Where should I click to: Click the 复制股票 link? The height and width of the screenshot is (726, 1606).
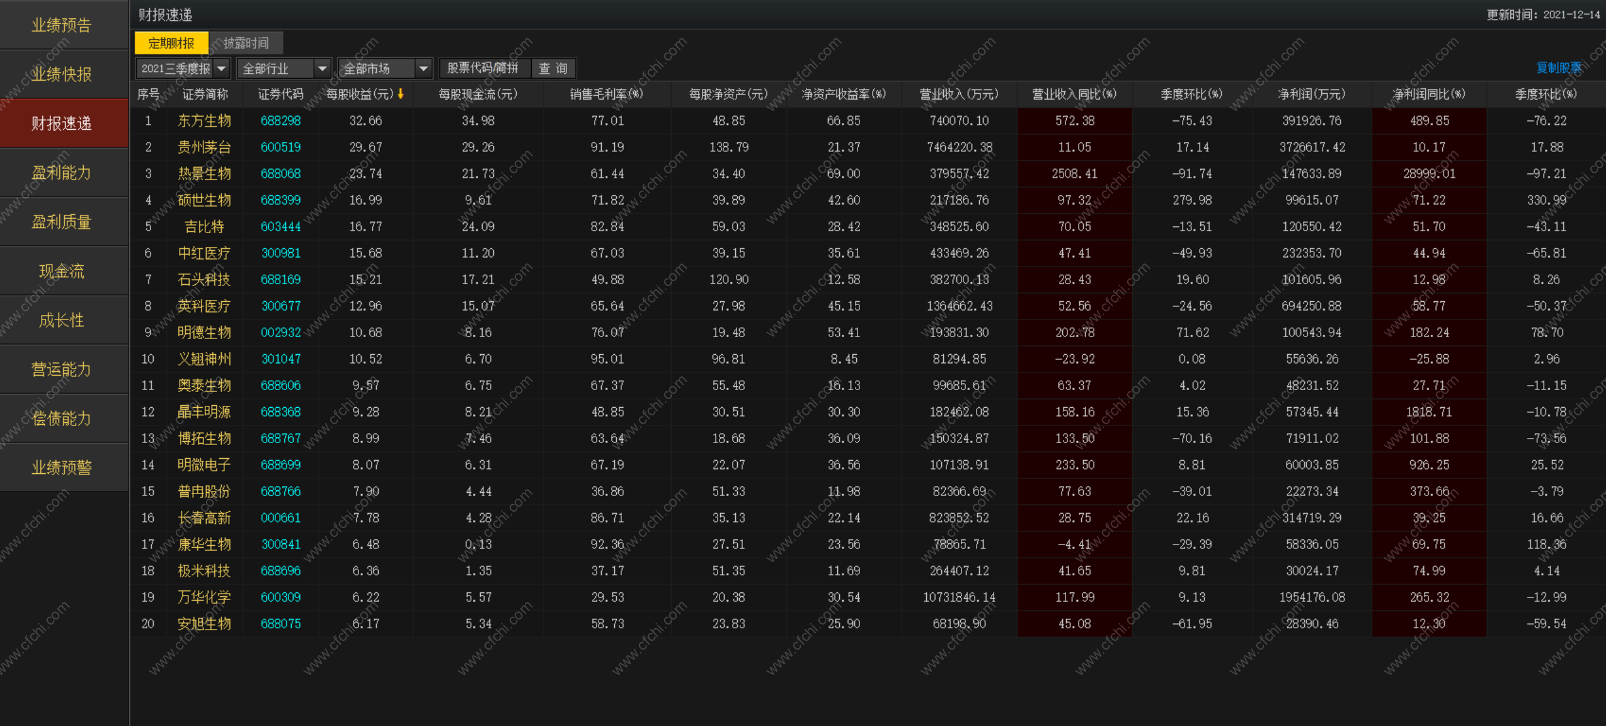(x=1558, y=67)
